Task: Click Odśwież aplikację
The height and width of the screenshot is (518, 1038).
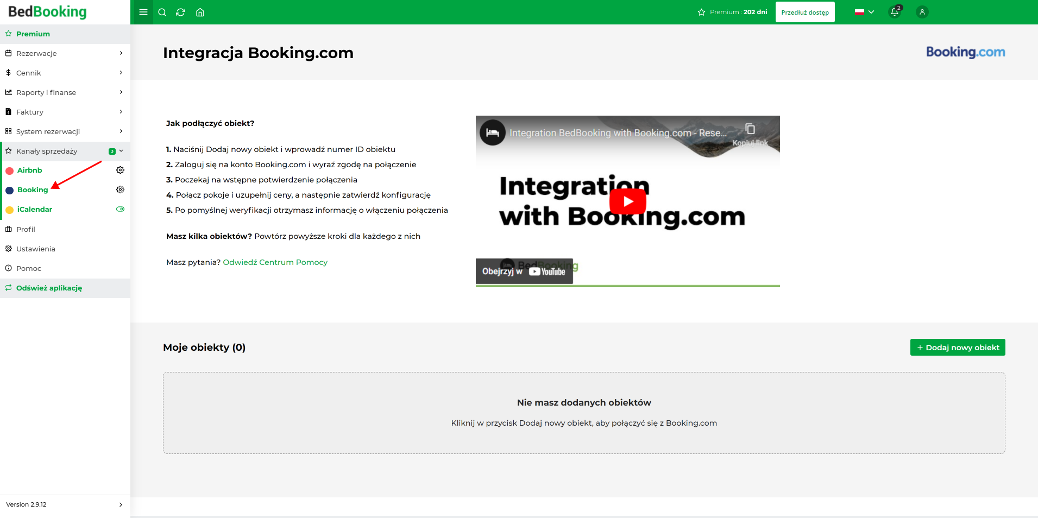Action: tap(65, 288)
